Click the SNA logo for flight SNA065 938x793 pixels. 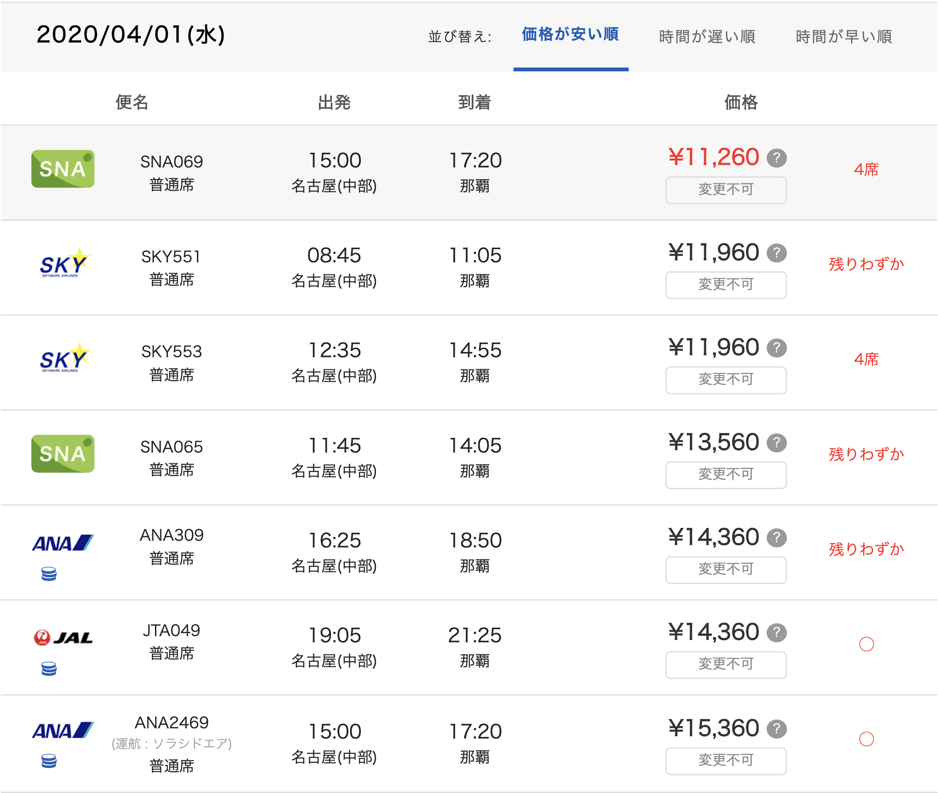point(62,454)
